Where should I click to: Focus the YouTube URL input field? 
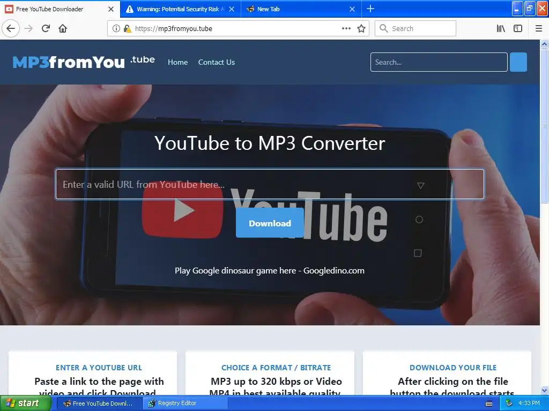(x=270, y=184)
